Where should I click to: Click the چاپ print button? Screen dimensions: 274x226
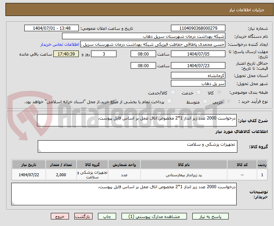click(x=107, y=217)
